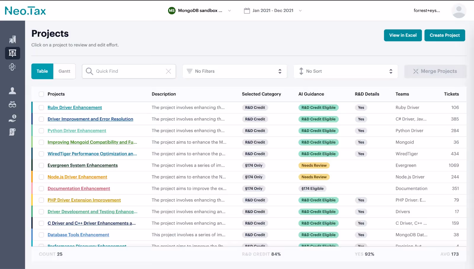Open the PHP Driver Extension Improvement link
Image resolution: width=474 pixels, height=269 pixels.
point(84,200)
